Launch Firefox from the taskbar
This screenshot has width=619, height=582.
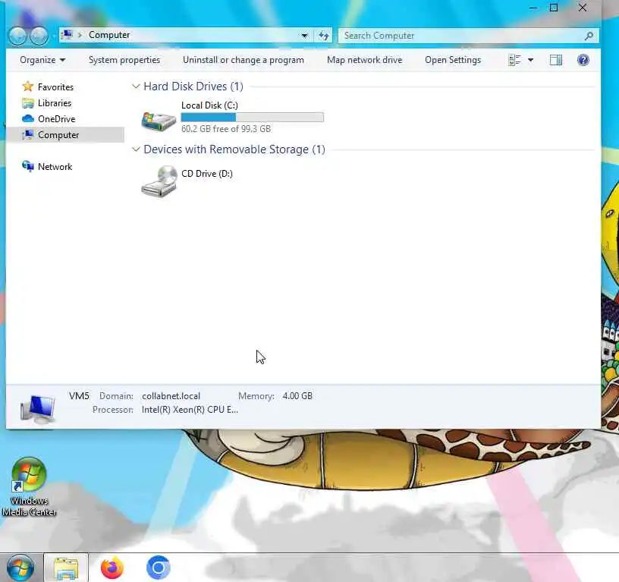(112, 568)
